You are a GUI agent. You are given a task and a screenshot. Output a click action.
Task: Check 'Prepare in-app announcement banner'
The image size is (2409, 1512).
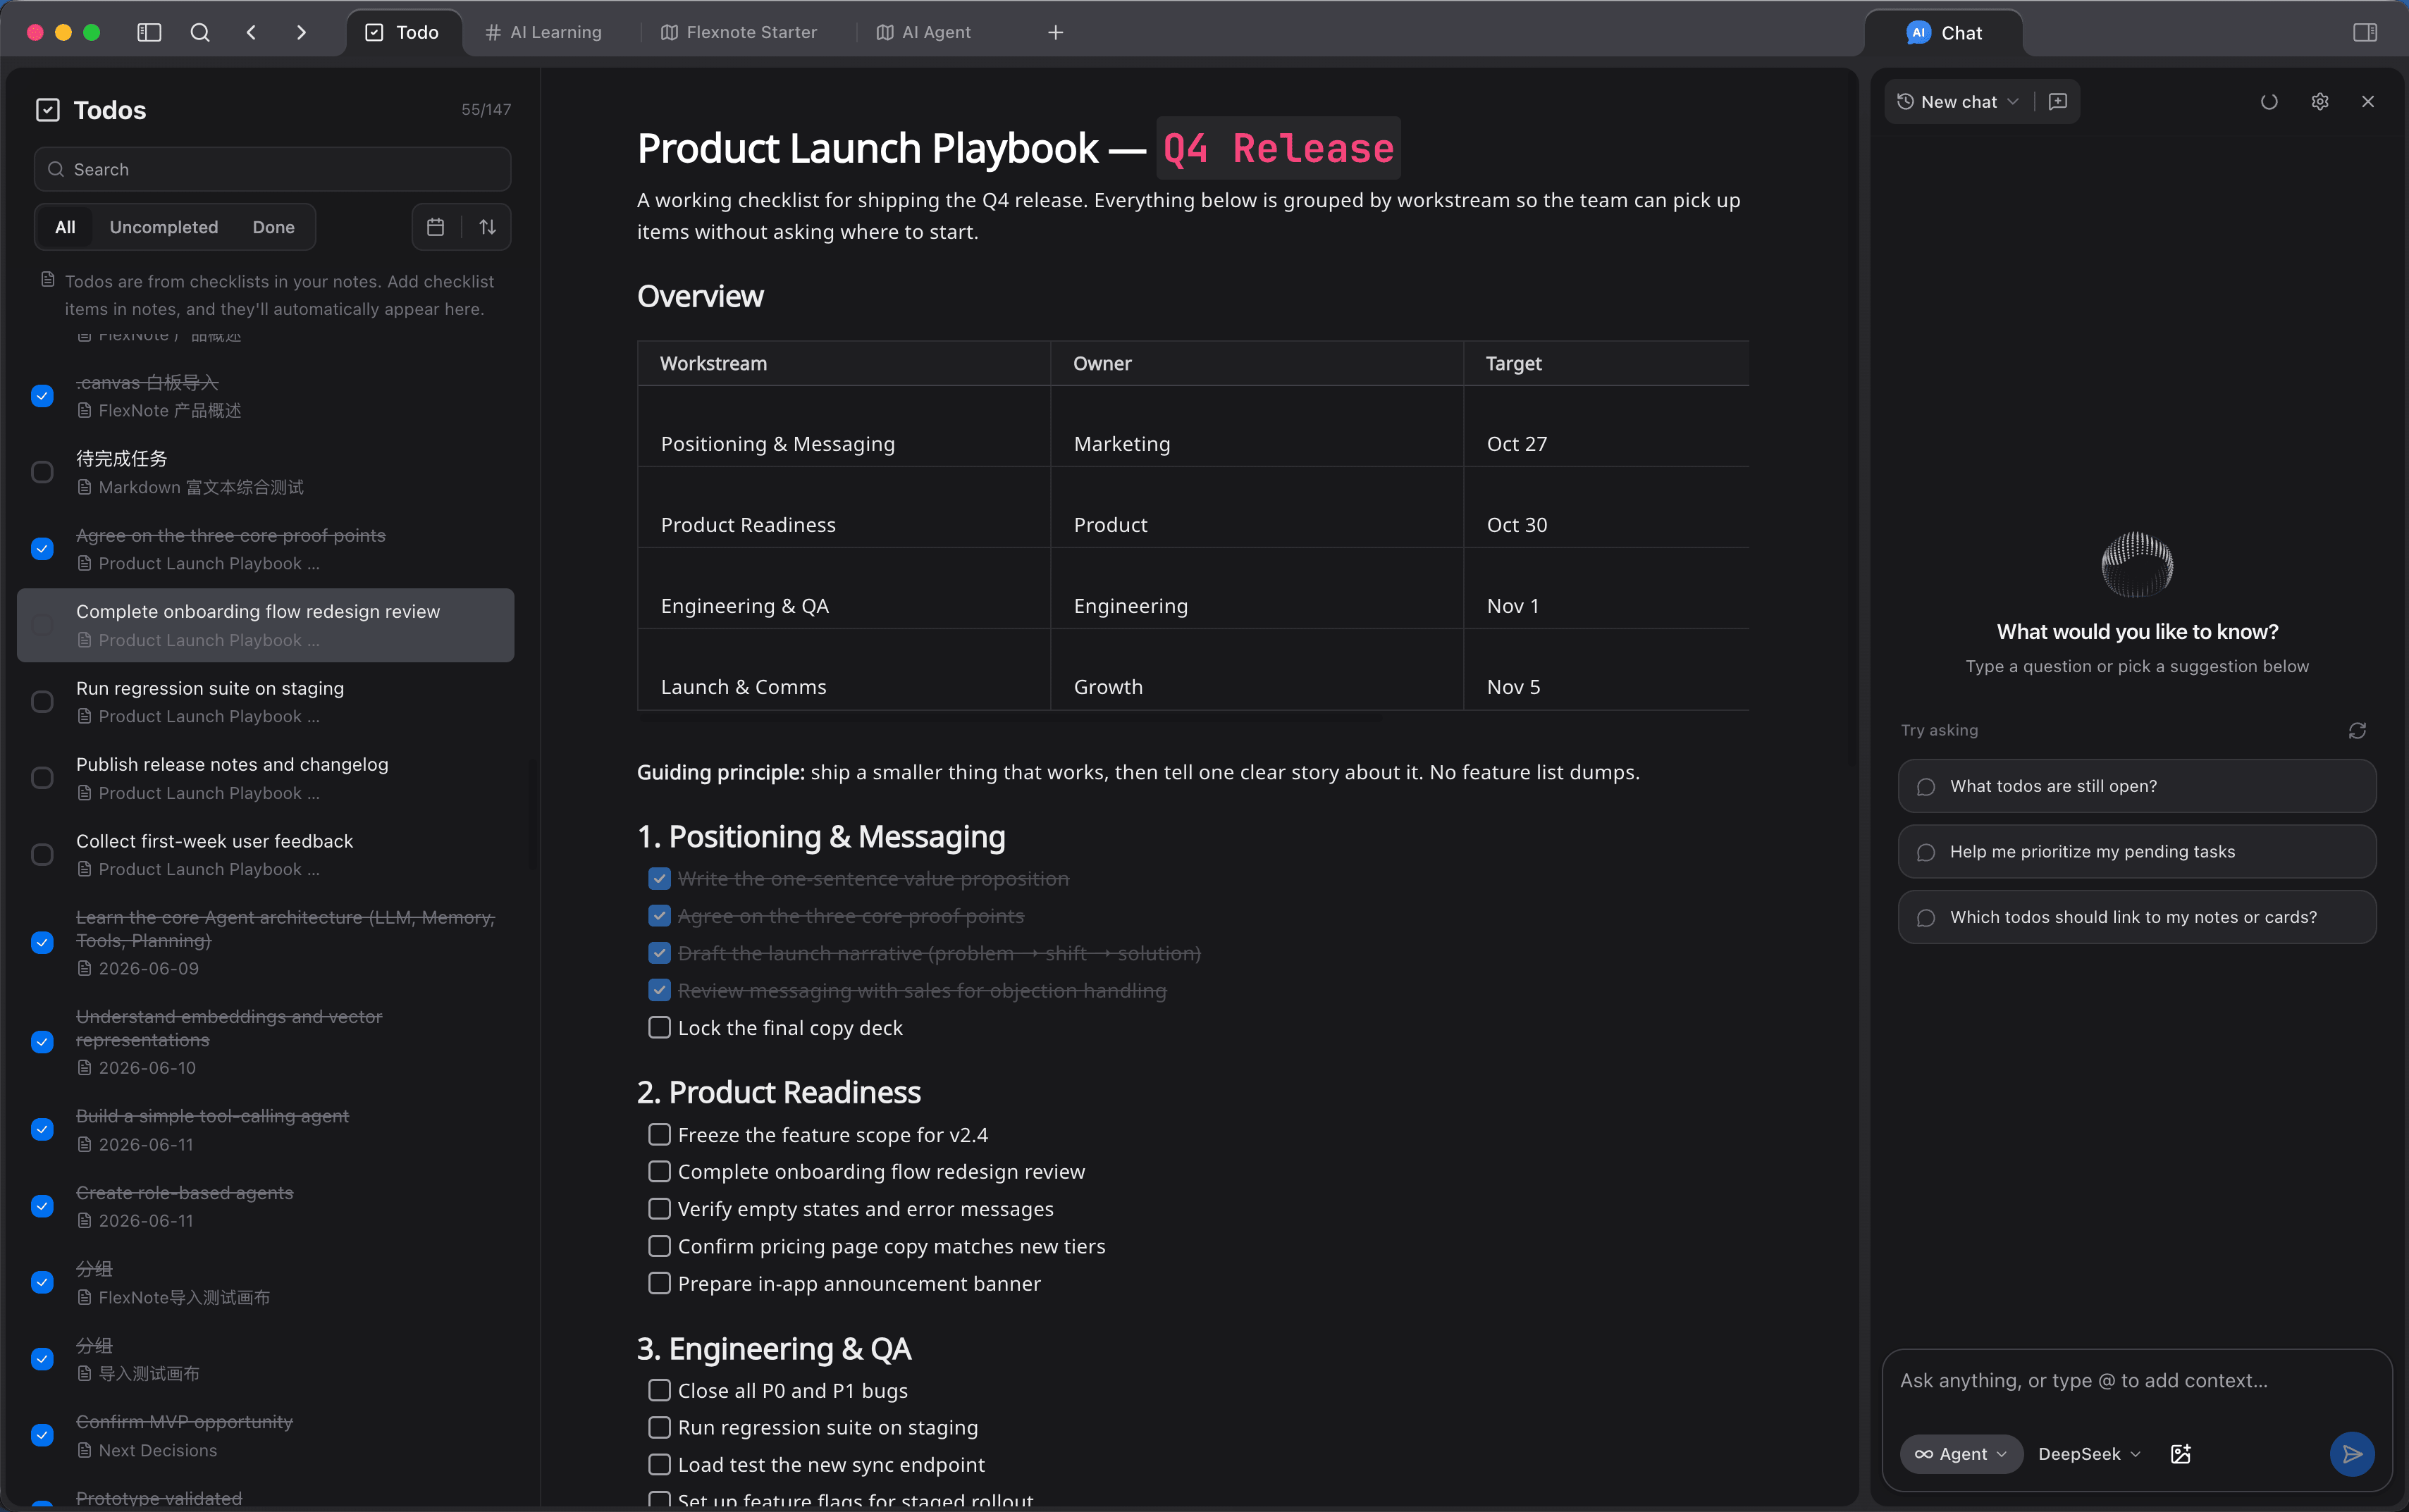tap(659, 1283)
